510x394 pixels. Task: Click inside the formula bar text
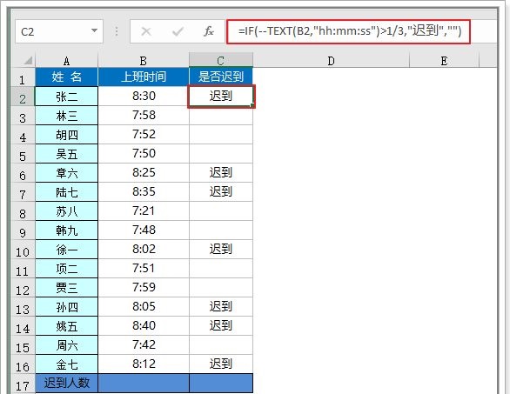point(350,31)
